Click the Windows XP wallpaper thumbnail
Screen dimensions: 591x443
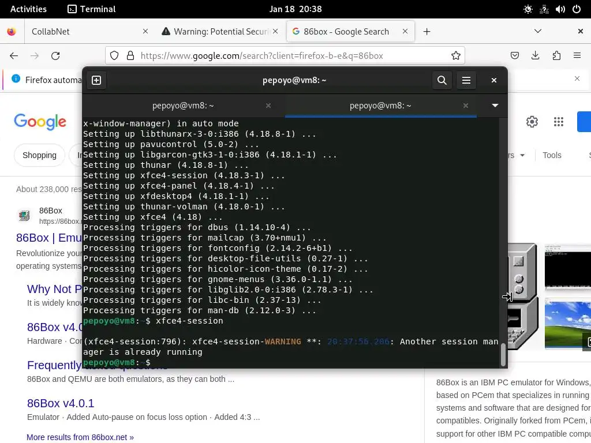(x=568, y=325)
